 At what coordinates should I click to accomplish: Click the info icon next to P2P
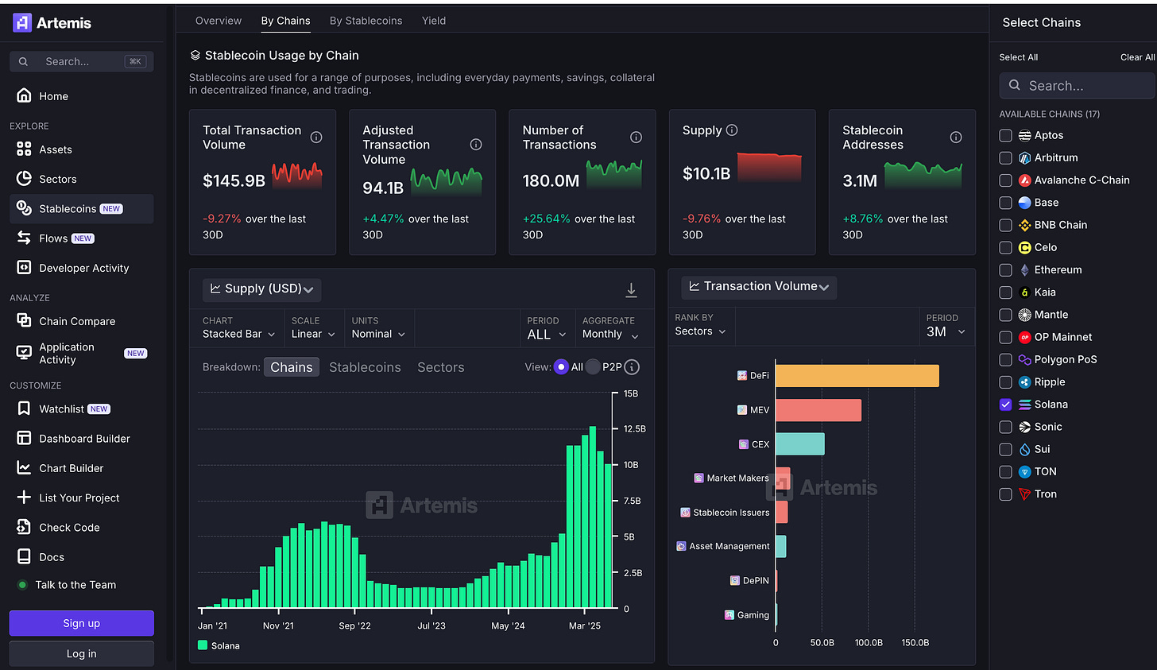click(x=633, y=367)
